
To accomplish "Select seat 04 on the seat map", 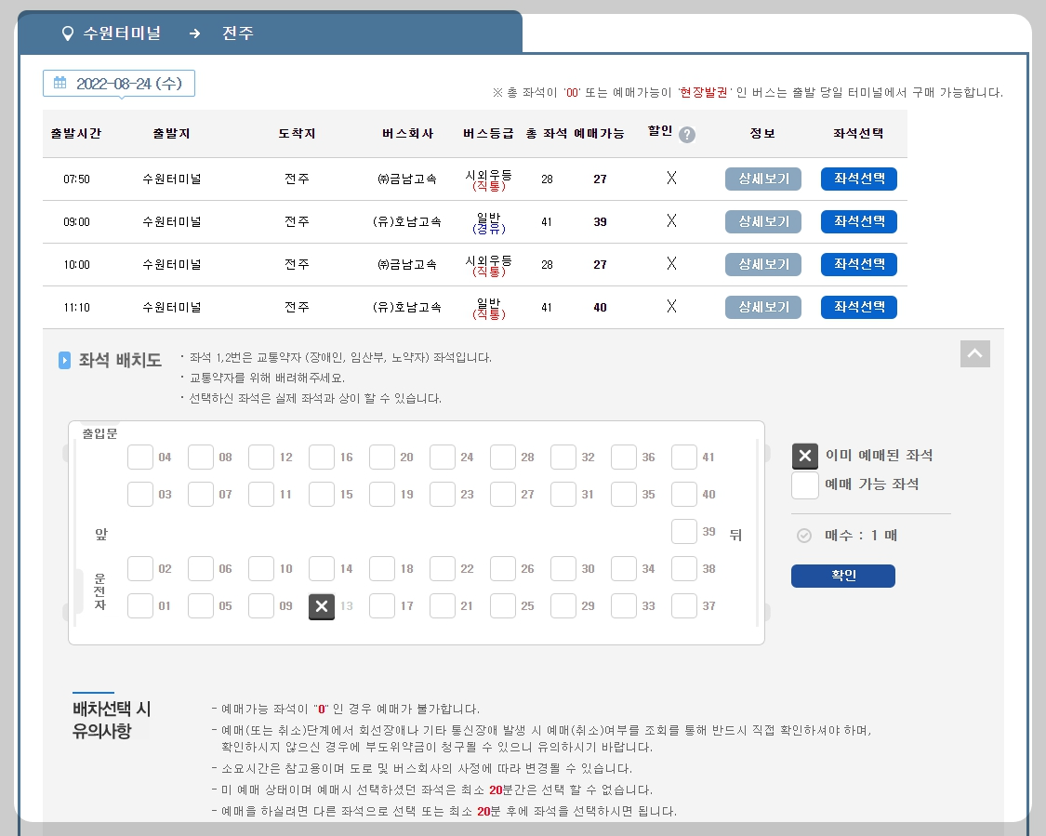I will pos(140,457).
